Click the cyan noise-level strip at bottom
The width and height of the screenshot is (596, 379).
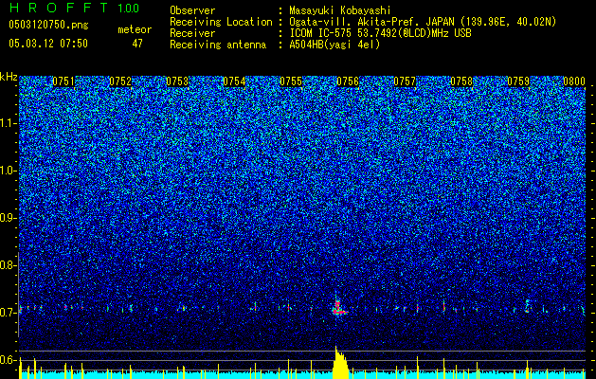click(302, 375)
